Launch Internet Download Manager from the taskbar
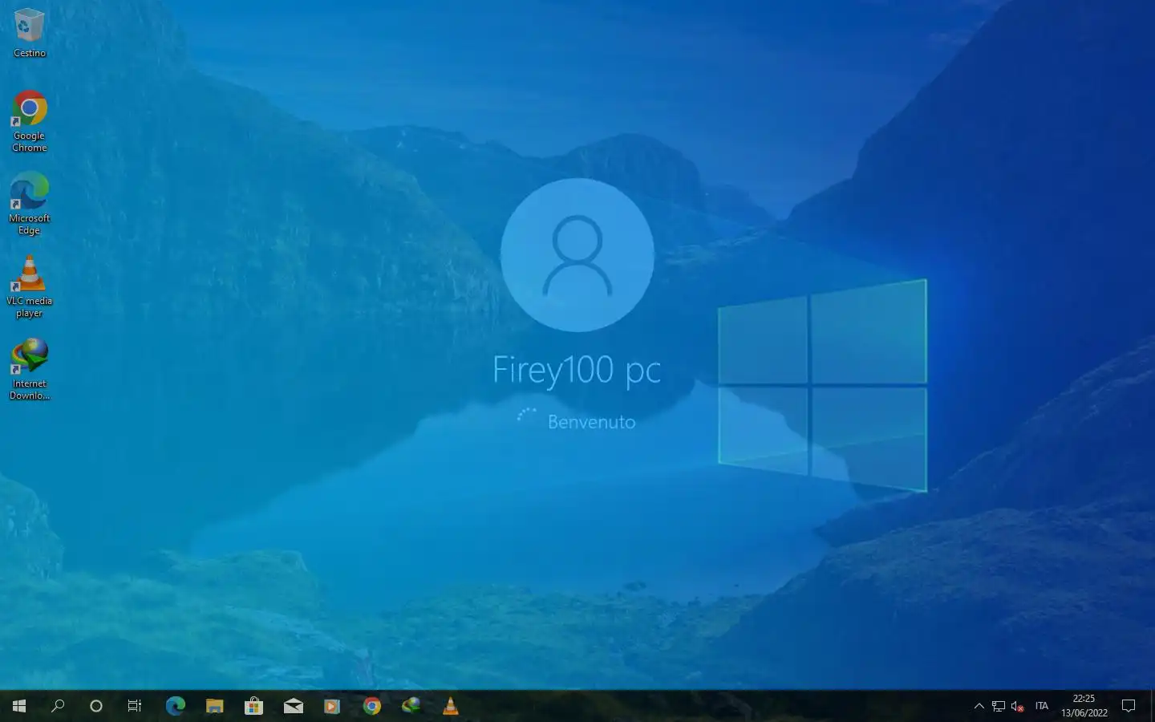Viewport: 1155px width, 722px height. click(411, 706)
